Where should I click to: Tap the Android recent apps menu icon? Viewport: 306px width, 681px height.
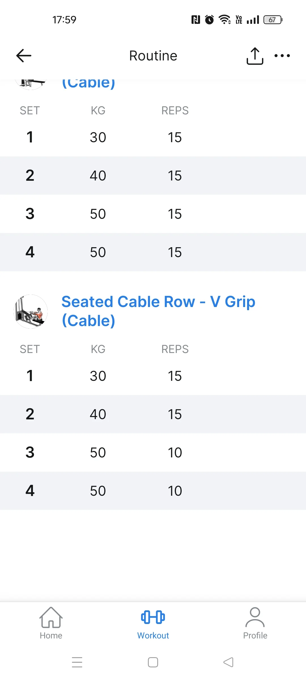click(77, 662)
